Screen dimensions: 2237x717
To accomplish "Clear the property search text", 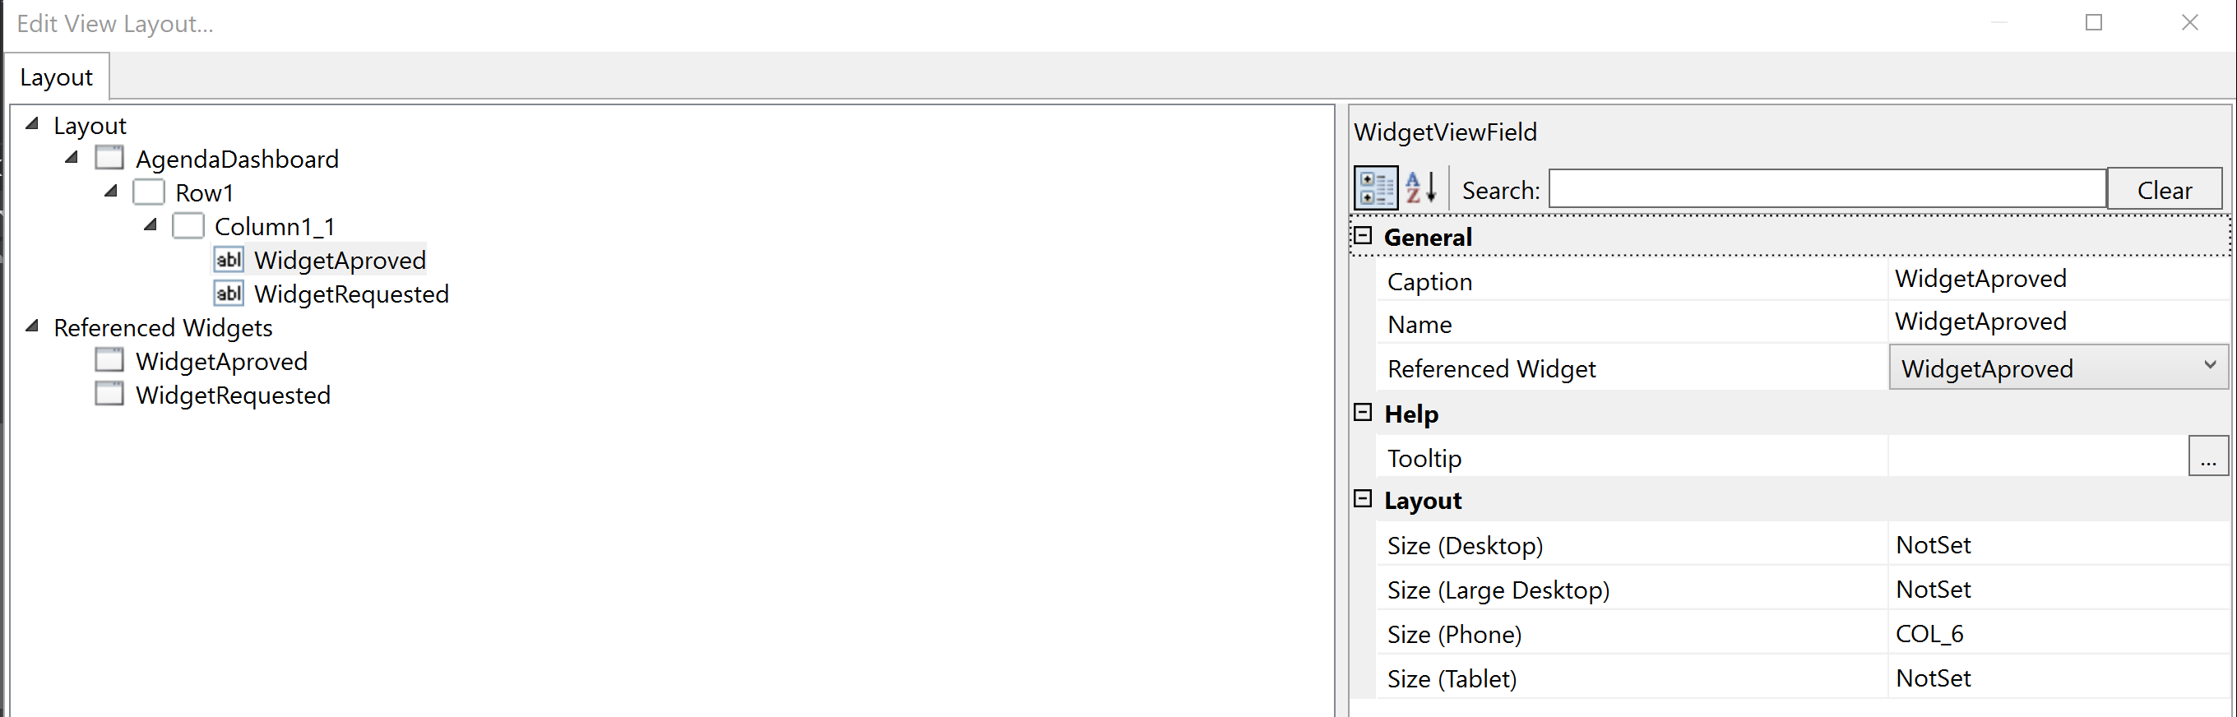I will point(2164,189).
